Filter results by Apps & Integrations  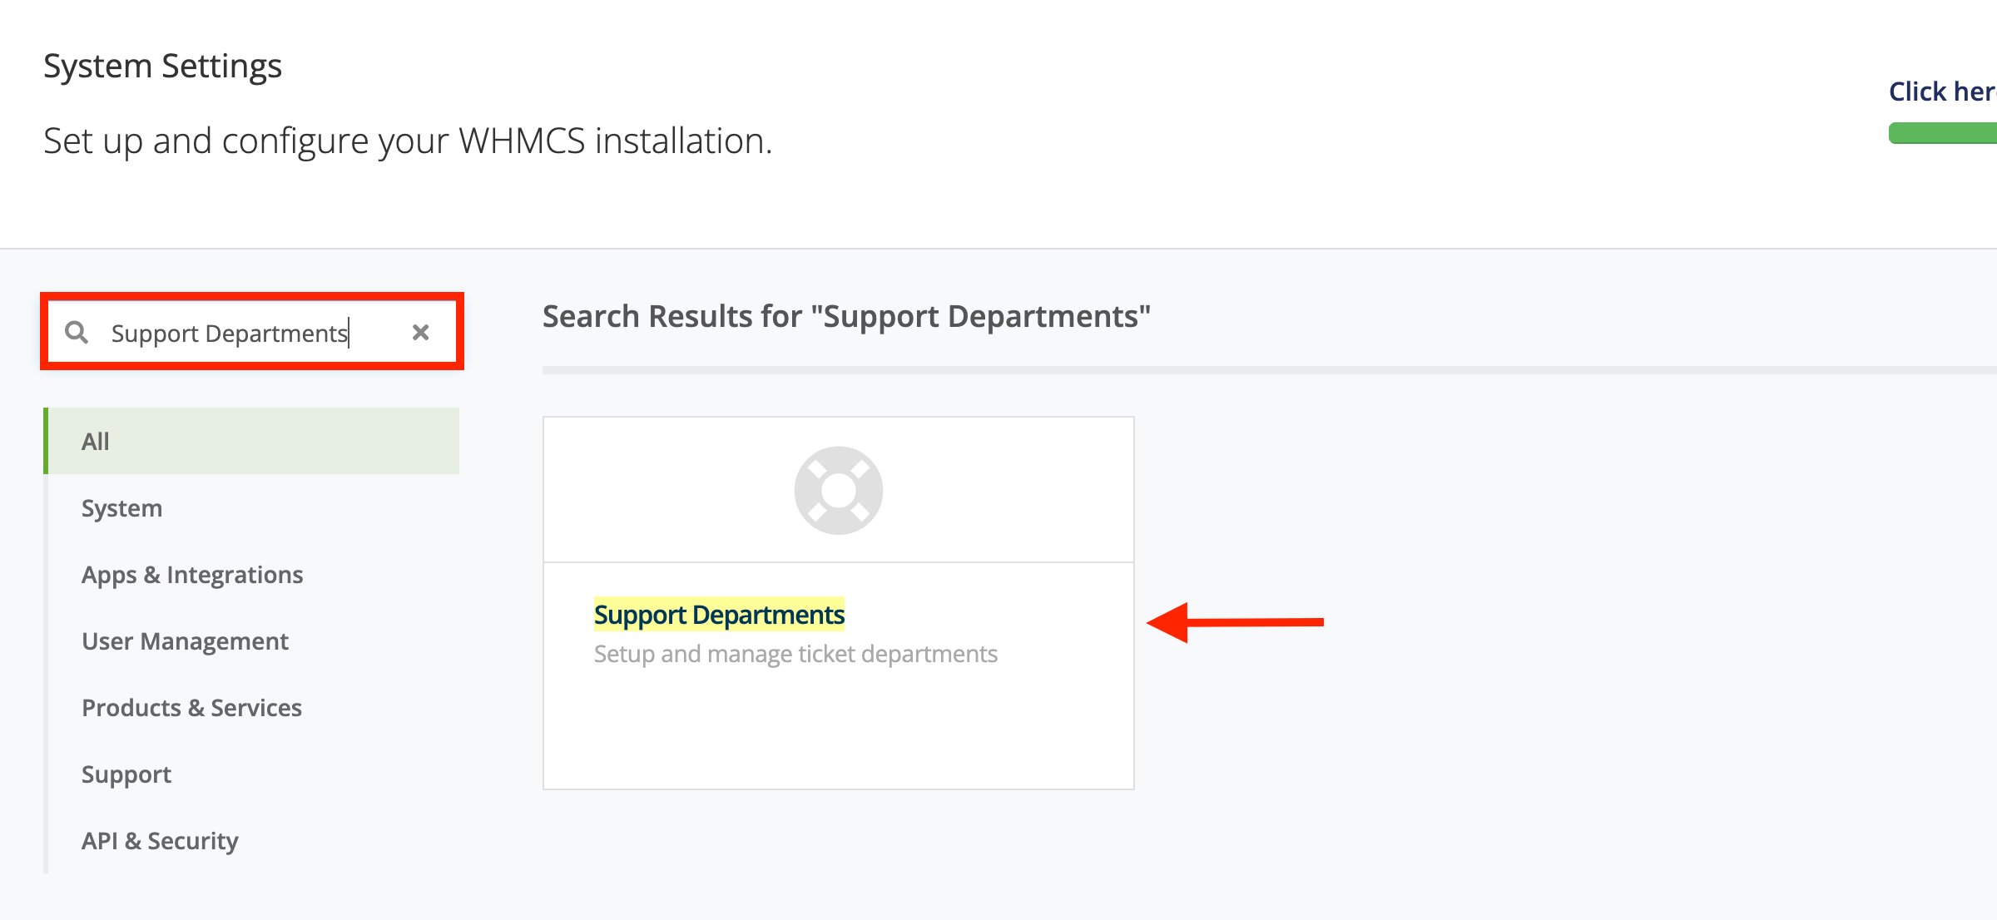point(192,574)
